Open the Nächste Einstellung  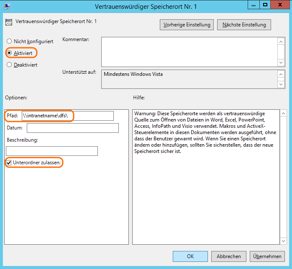click(244, 25)
